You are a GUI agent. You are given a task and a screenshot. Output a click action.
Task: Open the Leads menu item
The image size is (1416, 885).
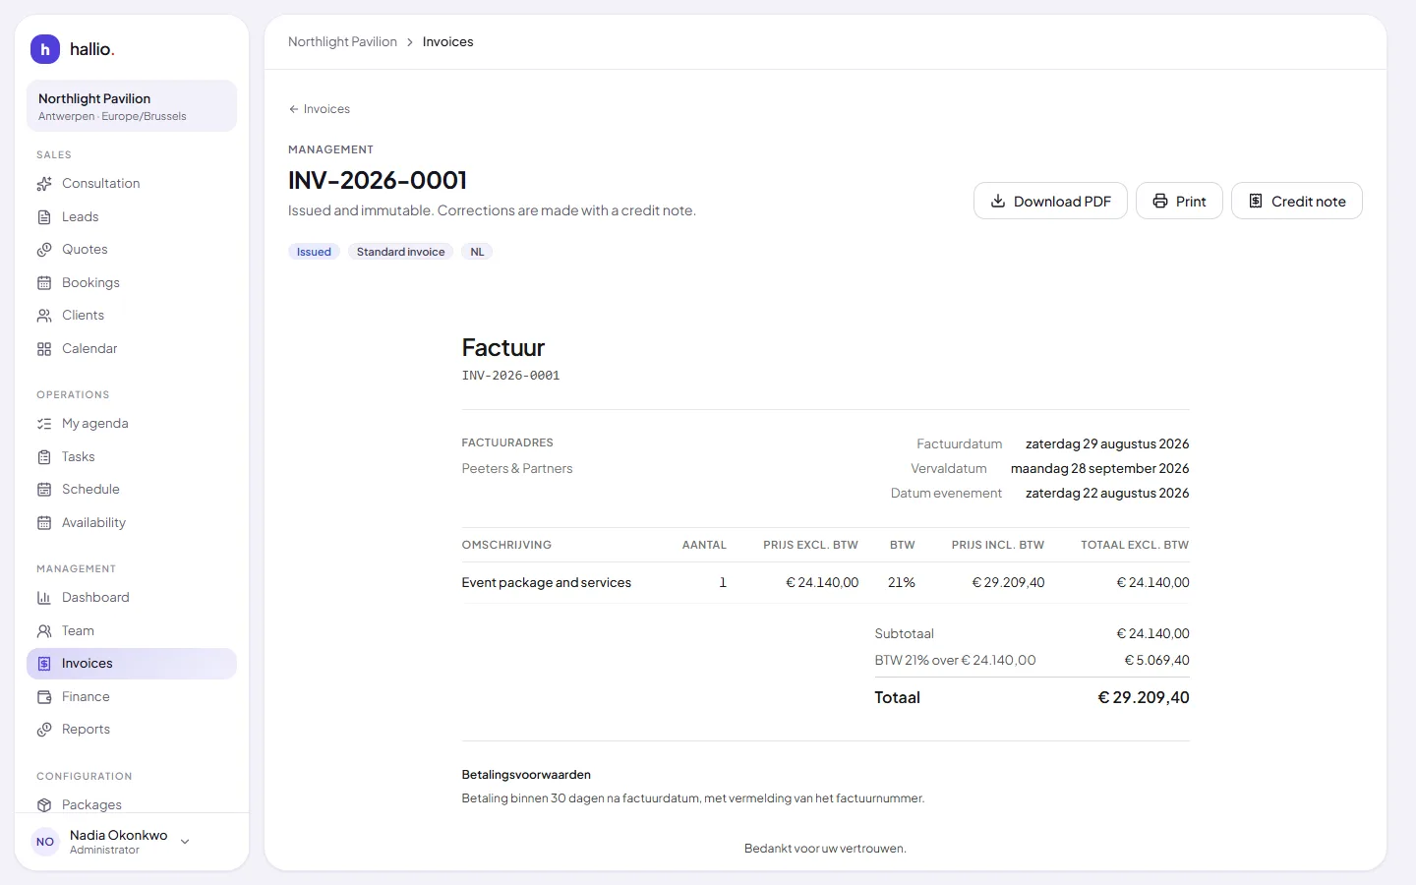[132, 217]
